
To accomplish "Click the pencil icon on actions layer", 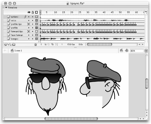I will pyautogui.click(x=25, y=17).
